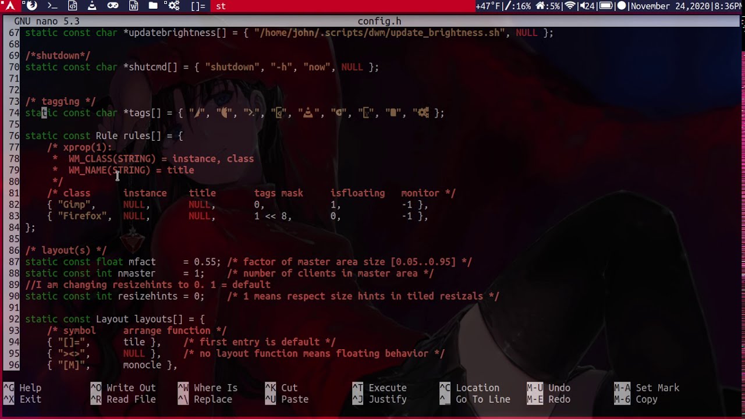Screen dimensions: 745x419
Task: Click the []= tiled layout symbol
Action: click(x=198, y=6)
